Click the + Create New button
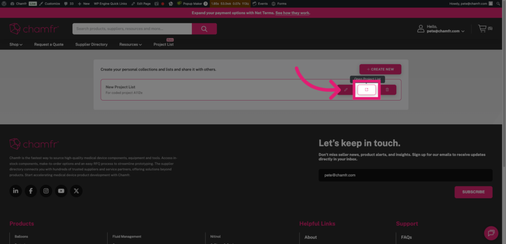The height and width of the screenshot is (244, 506). (380, 69)
